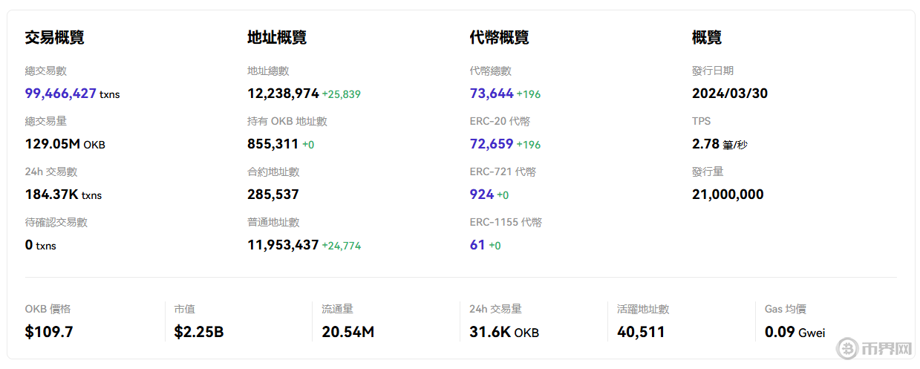Open the 代幣總數 link showing 73,644
This screenshot has width=920, height=369.
click(x=492, y=94)
